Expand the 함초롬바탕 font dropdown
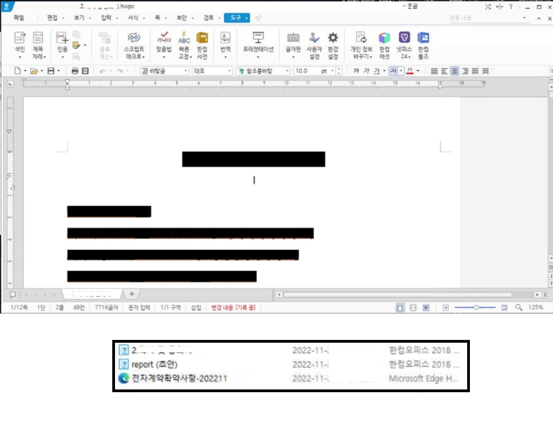 click(x=287, y=71)
